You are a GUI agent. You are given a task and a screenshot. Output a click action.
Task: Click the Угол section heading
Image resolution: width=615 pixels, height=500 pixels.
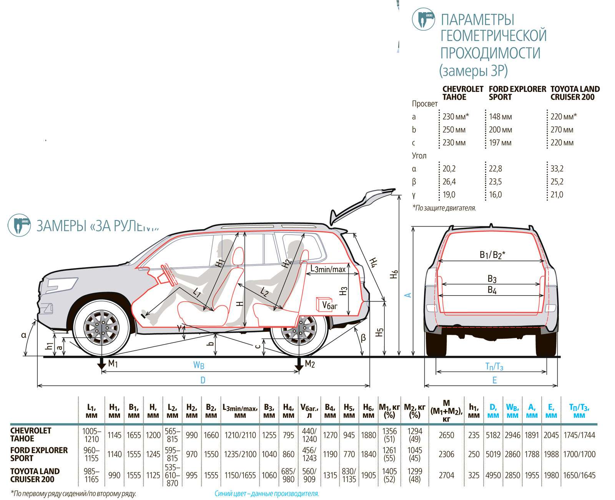[x=419, y=156]
